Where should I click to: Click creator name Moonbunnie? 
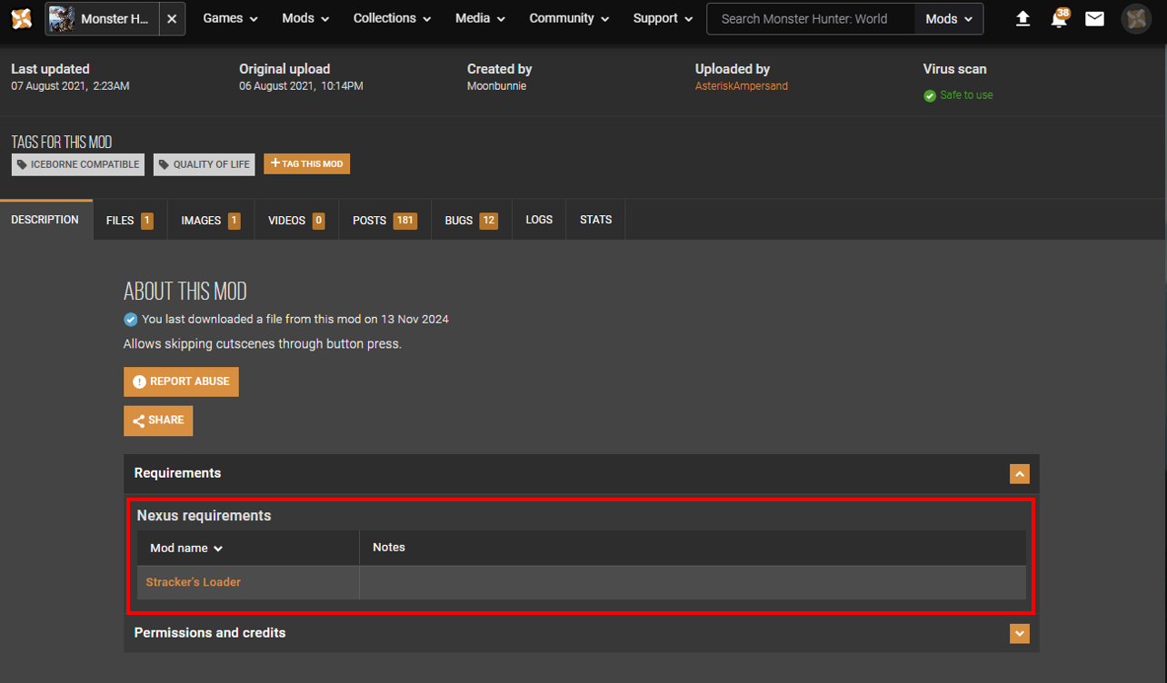pos(497,86)
